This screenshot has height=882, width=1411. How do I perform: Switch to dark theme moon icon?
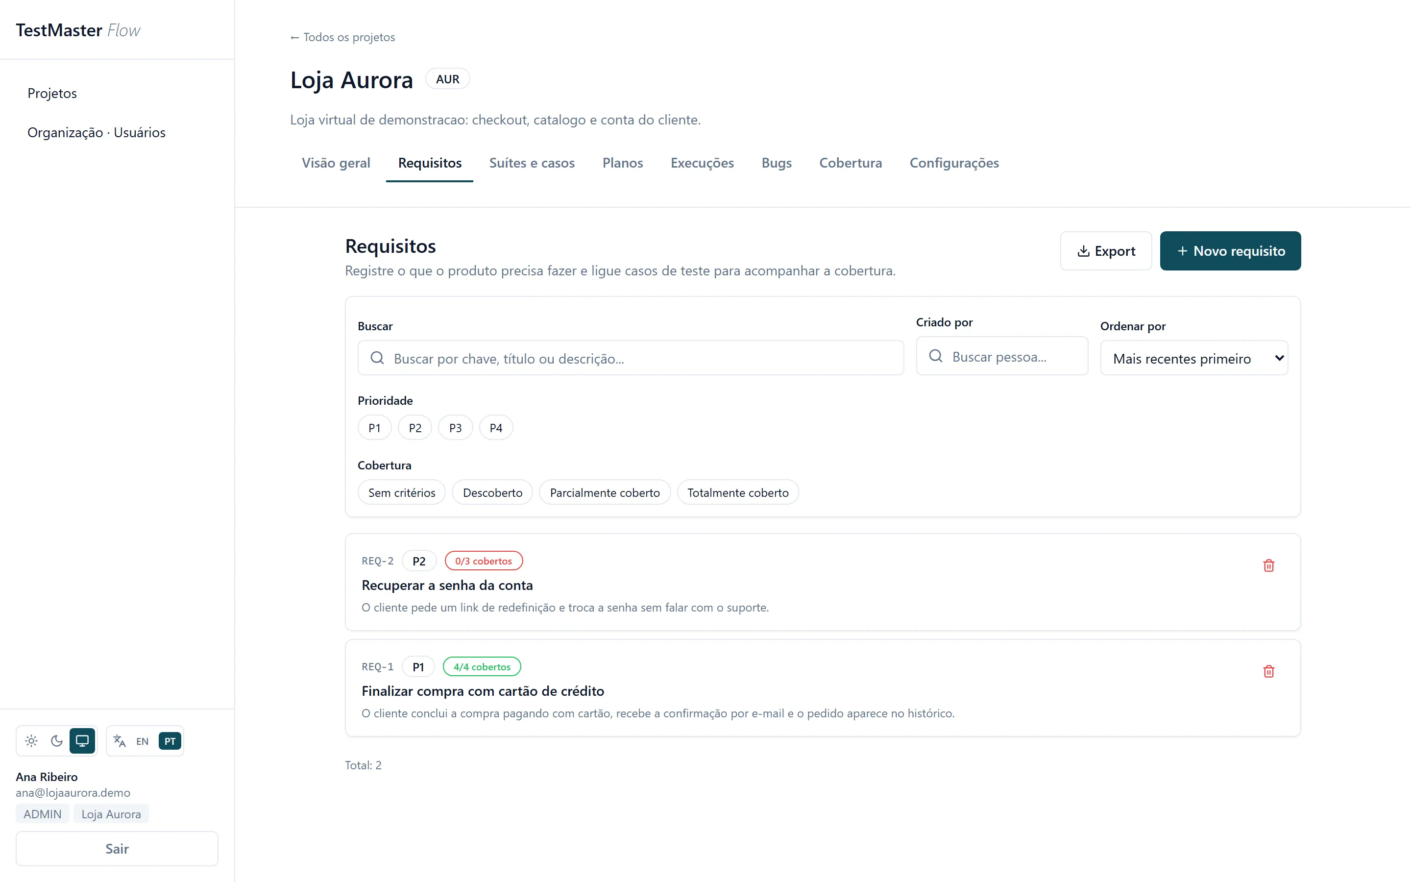[56, 741]
